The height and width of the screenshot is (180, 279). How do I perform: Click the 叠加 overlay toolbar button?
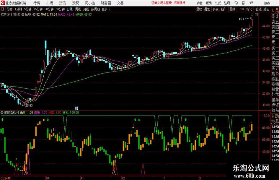pyautogui.click(x=207, y=9)
